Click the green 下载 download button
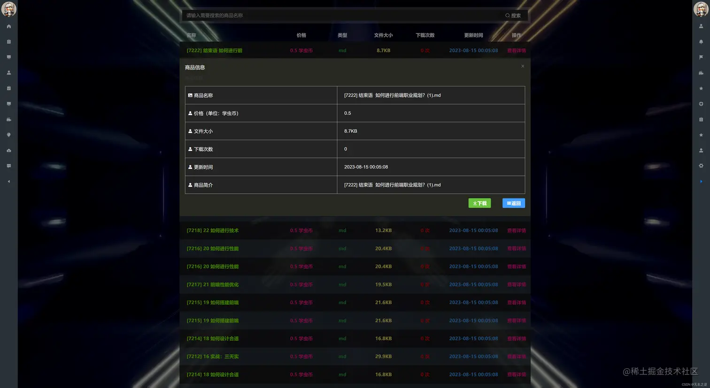Viewport: 710px width, 388px height. 479,203
